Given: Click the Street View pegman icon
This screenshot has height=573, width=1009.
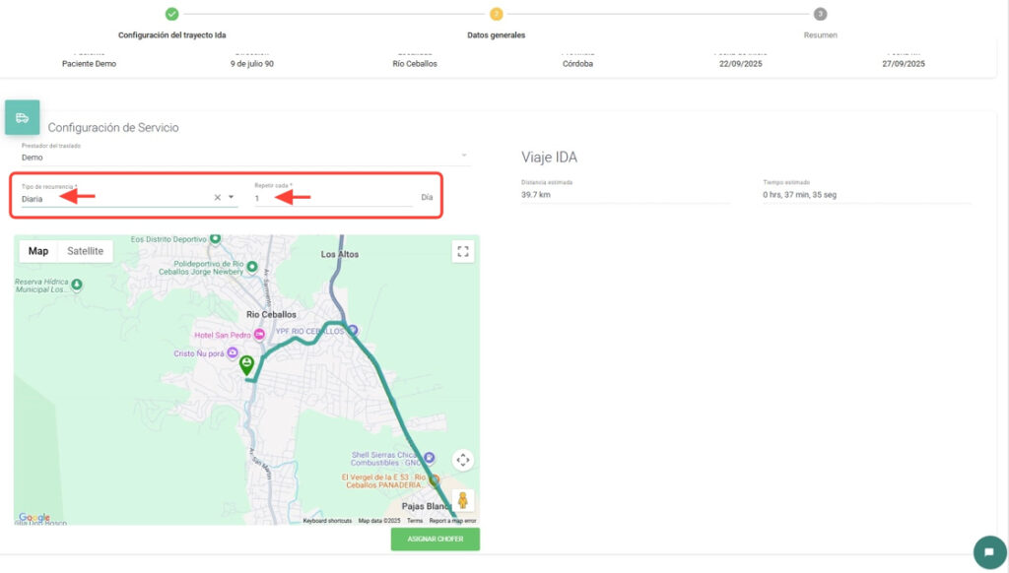Looking at the screenshot, I should (463, 500).
